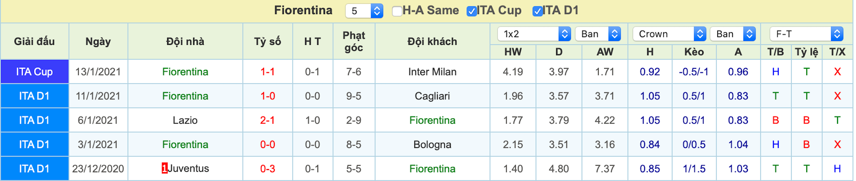Click the Tỷ số column header

(x=268, y=41)
